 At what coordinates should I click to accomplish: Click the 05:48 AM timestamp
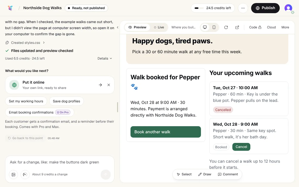(53, 138)
